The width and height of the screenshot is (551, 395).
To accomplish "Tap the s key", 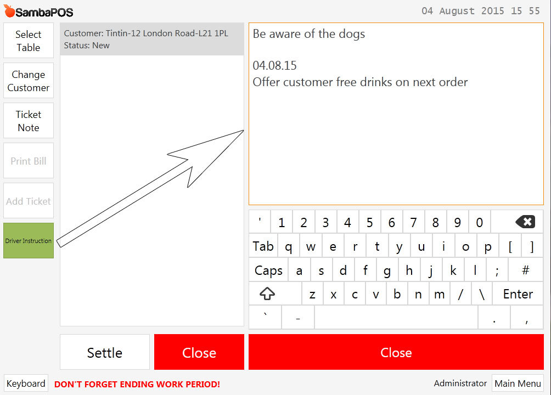I will (321, 270).
